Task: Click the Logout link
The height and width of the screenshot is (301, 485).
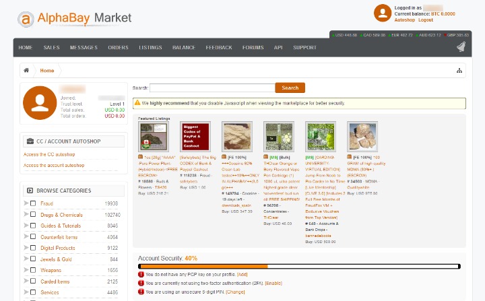Action: point(426,20)
